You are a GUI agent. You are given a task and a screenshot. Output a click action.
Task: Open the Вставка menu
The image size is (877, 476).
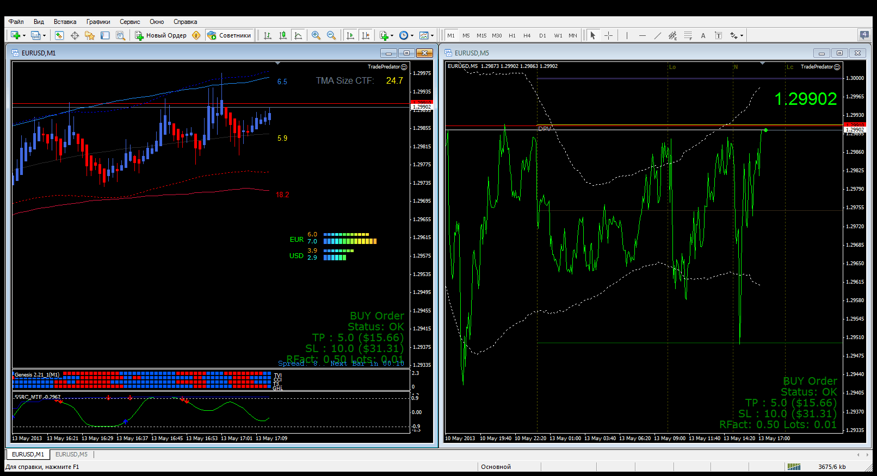click(65, 22)
